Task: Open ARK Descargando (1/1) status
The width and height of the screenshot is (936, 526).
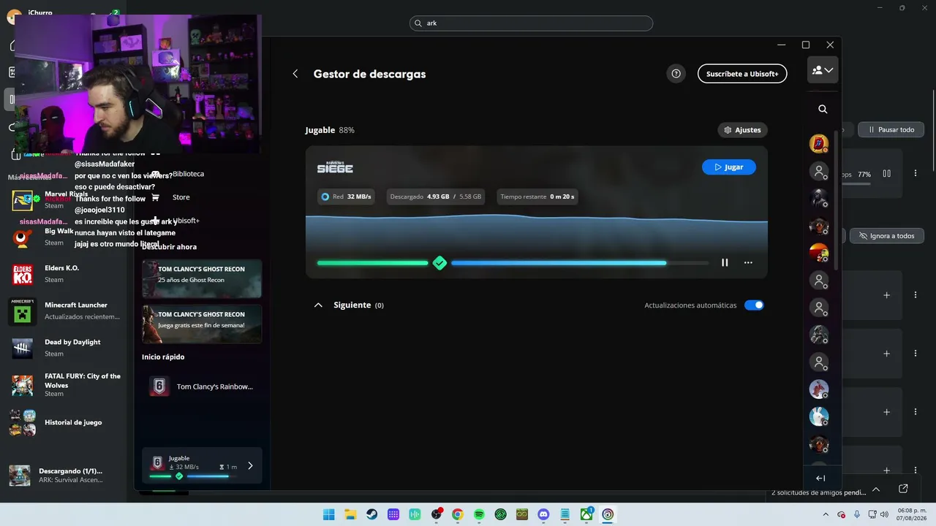Action: pyautogui.click(x=62, y=476)
